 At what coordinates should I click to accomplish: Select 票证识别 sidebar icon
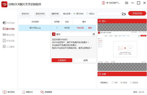click(4, 35)
